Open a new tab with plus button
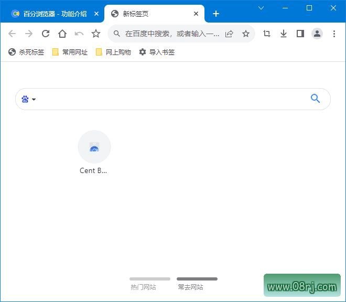 [x=216, y=14]
